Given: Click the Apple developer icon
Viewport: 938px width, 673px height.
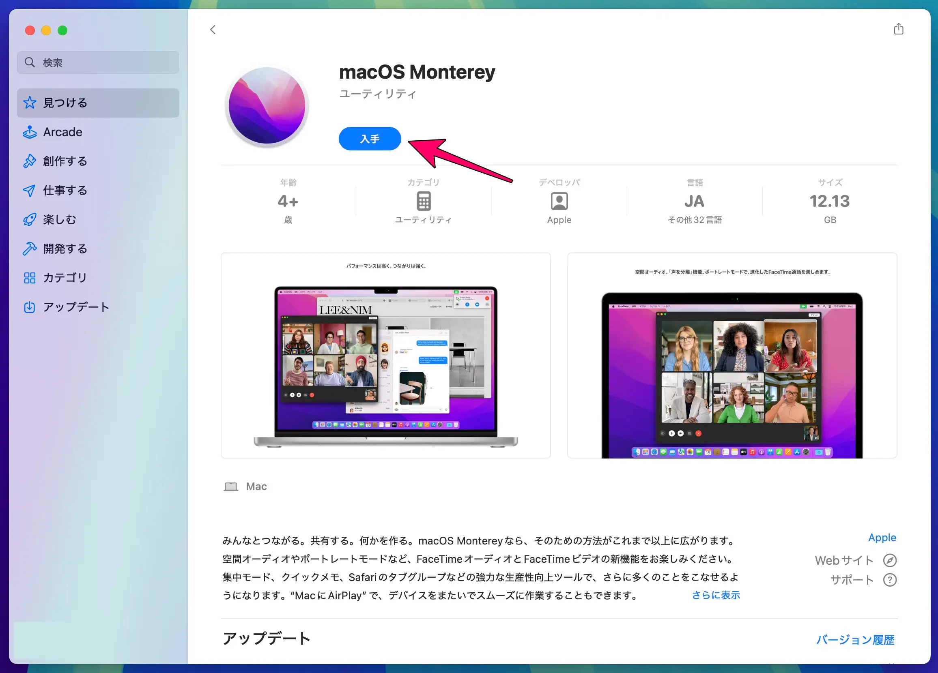Looking at the screenshot, I should pyautogui.click(x=559, y=201).
